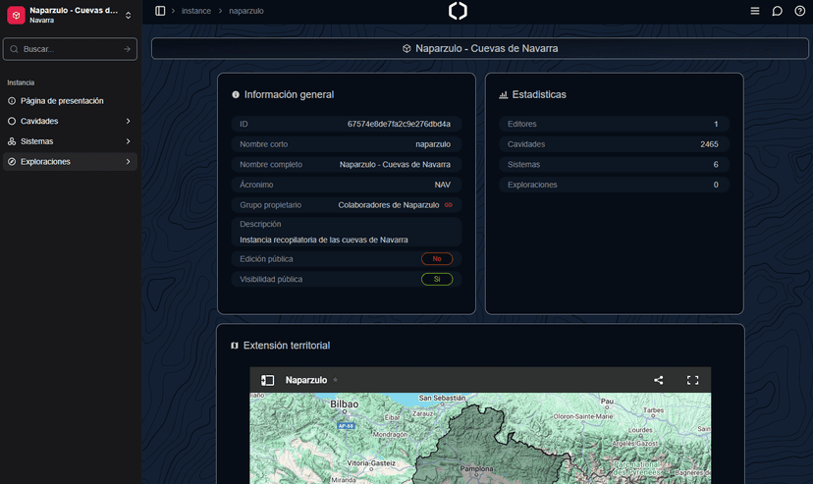Image resolution: width=813 pixels, height=484 pixels.
Task: Star the Naparzulo map
Action: click(336, 380)
